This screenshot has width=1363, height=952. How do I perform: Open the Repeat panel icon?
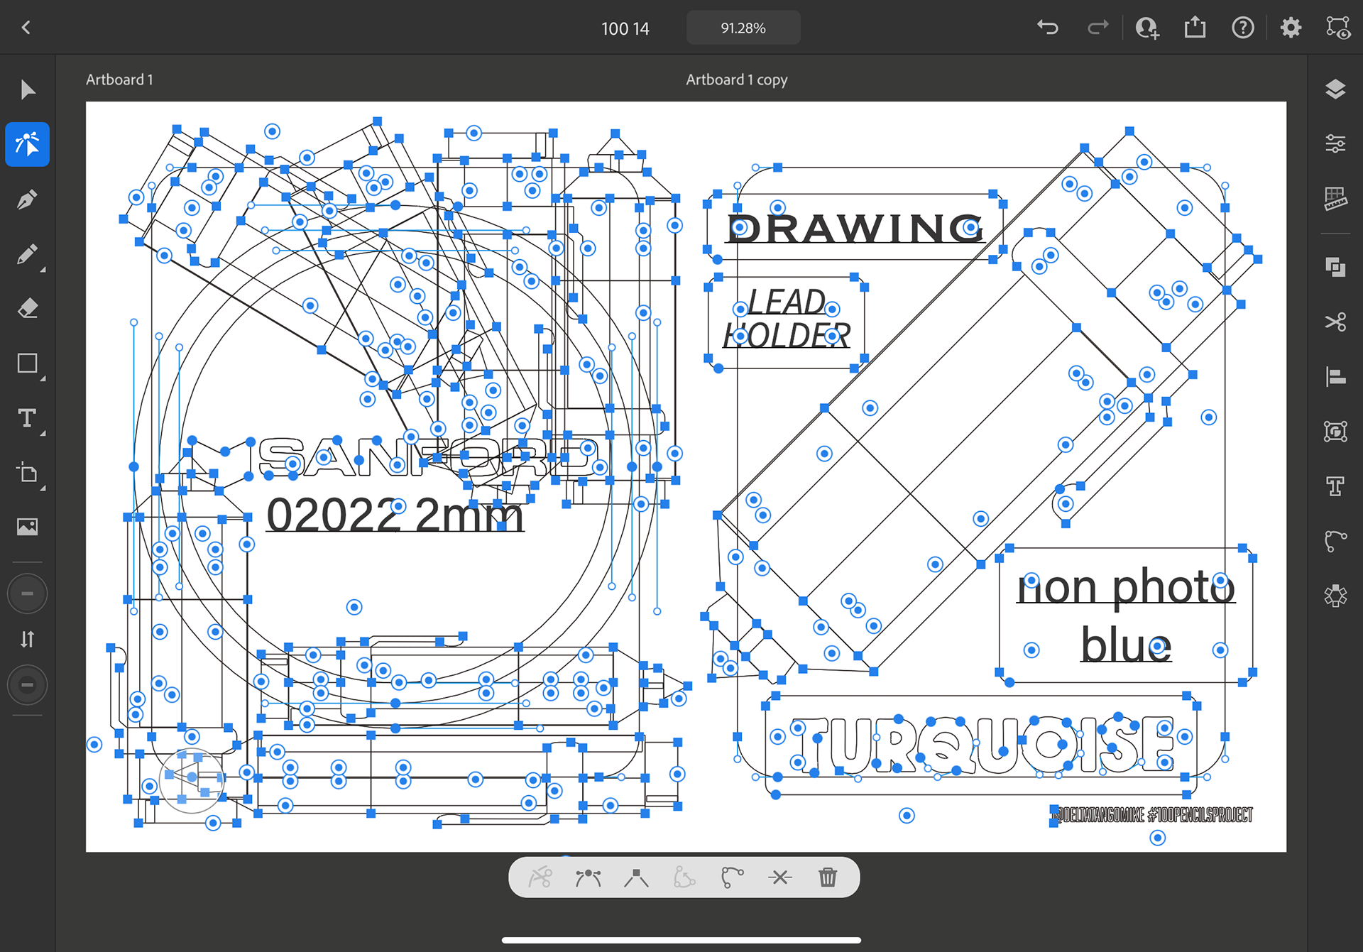(1335, 596)
